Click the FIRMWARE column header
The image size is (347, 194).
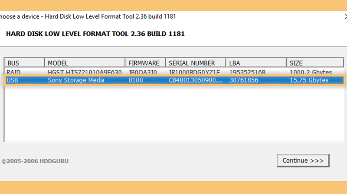[145, 63]
